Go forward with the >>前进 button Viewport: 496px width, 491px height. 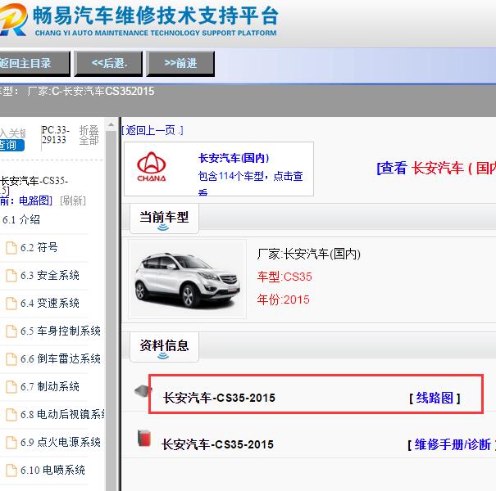(x=180, y=64)
